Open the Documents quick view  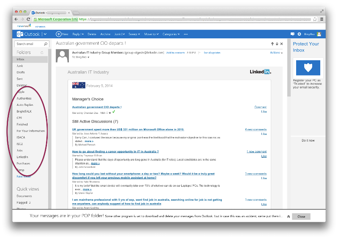click(24, 196)
